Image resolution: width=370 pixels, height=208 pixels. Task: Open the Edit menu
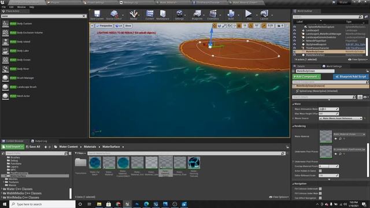(x=12, y=7)
